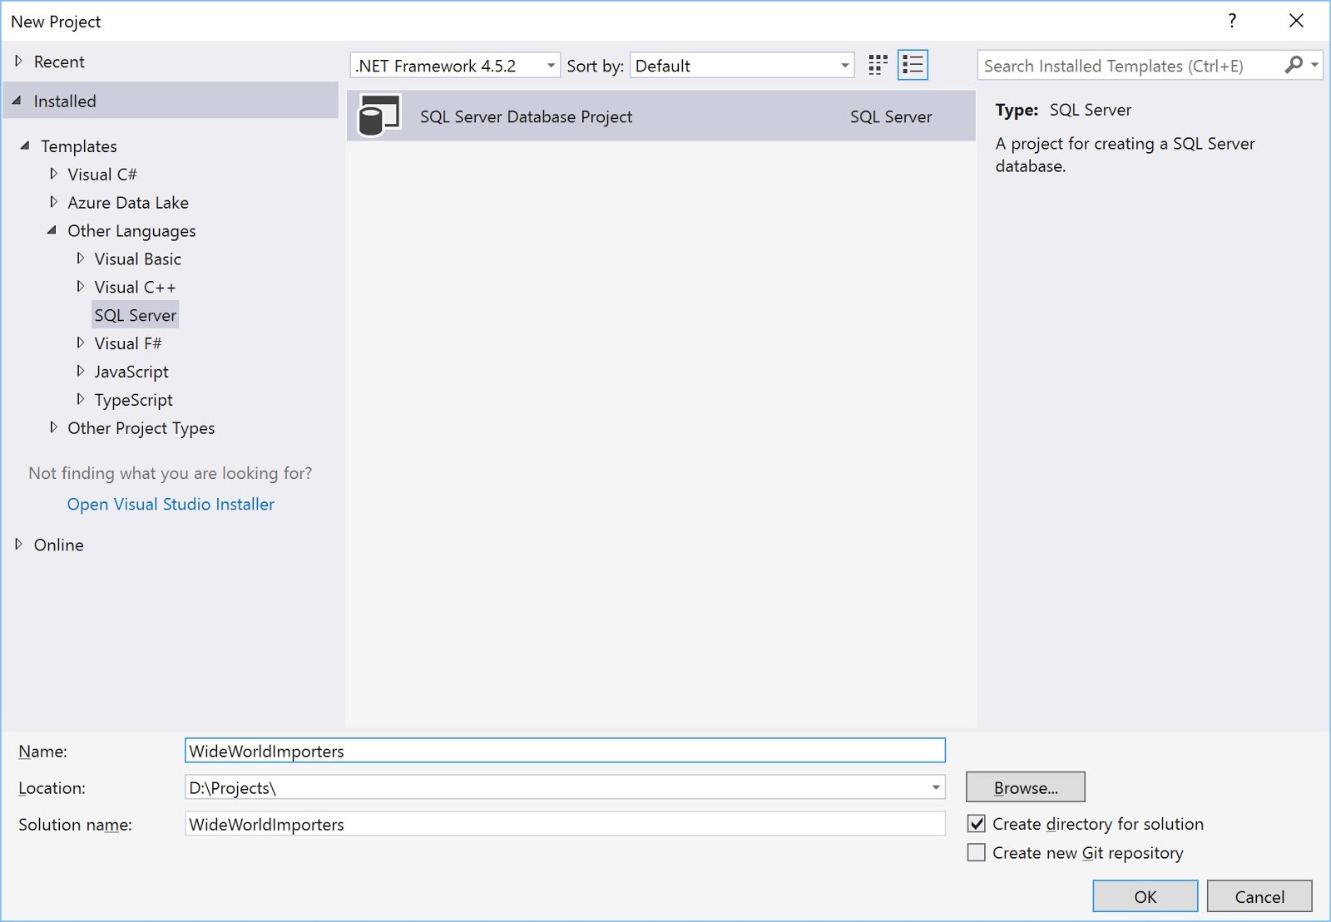Screen dimensions: 1331x922
Task: Open the Sort by Default dropdown
Action: tap(742, 66)
